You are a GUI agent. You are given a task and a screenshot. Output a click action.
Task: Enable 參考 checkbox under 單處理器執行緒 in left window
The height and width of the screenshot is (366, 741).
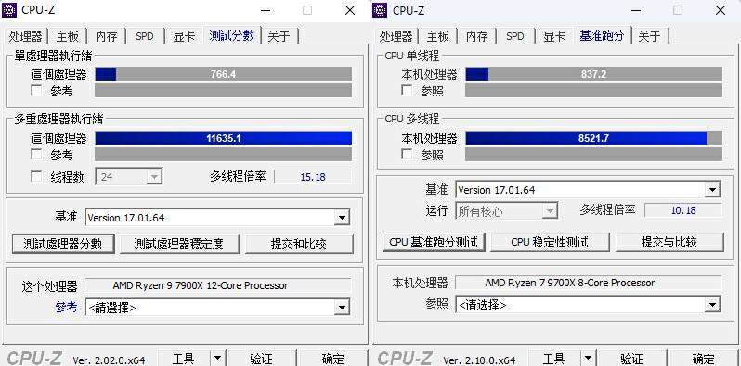click(x=36, y=90)
